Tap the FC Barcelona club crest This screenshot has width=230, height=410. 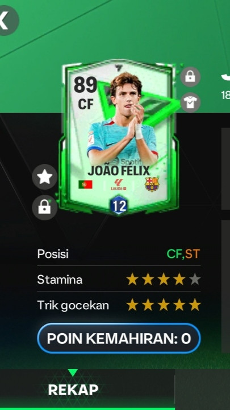tap(152, 184)
